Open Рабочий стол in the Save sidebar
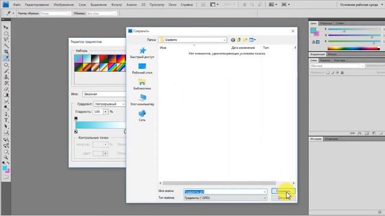Screen dimensions: 385x216 142,68
